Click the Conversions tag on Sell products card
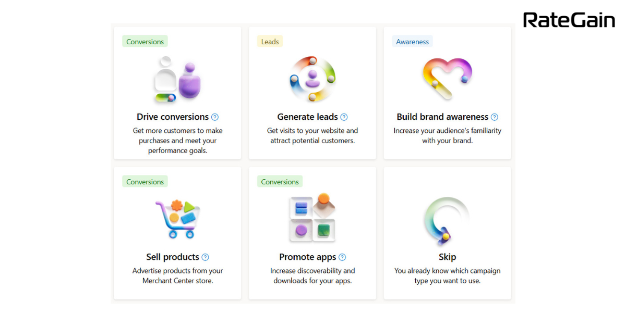The width and height of the screenshot is (626, 327). [145, 182]
